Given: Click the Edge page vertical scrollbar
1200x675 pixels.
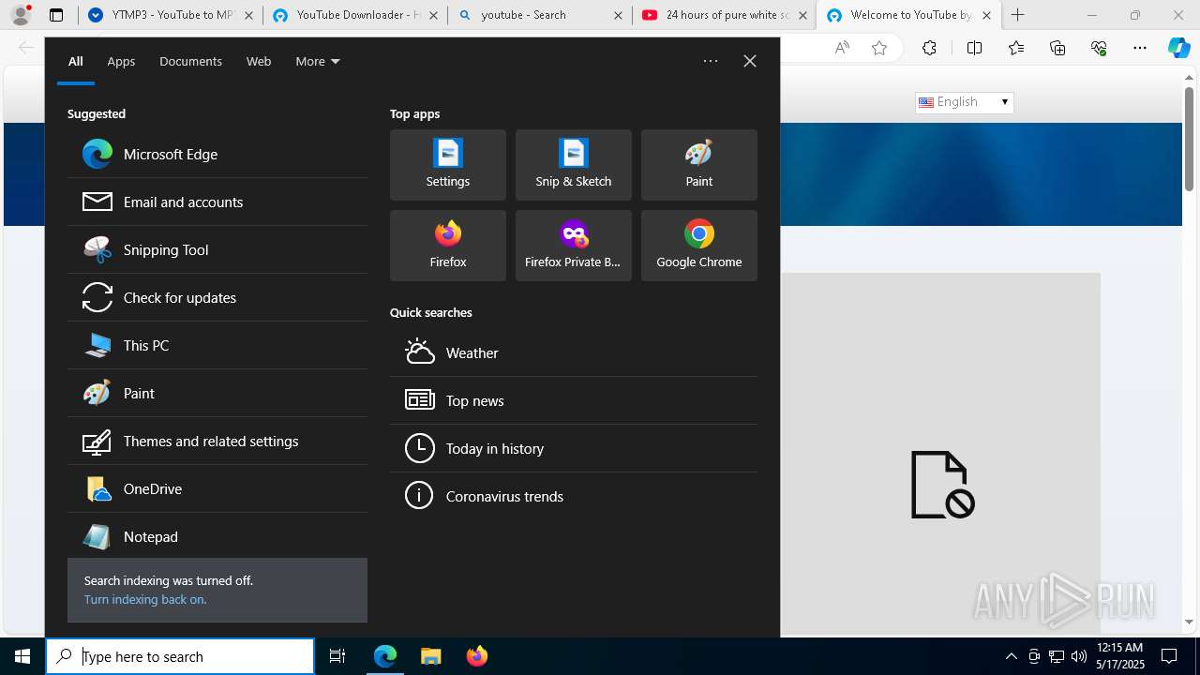Looking at the screenshot, I should pyautogui.click(x=1189, y=139).
